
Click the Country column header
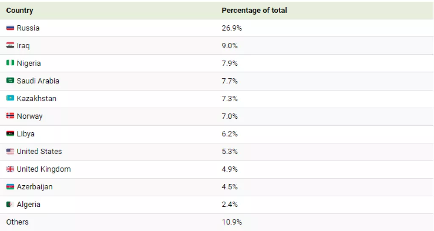coord(19,10)
